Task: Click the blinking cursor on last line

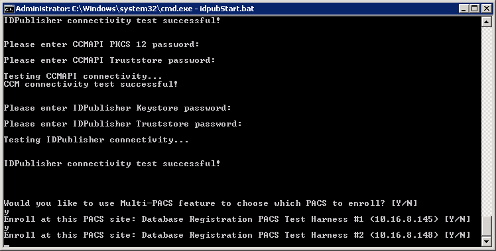Action: 7,245
